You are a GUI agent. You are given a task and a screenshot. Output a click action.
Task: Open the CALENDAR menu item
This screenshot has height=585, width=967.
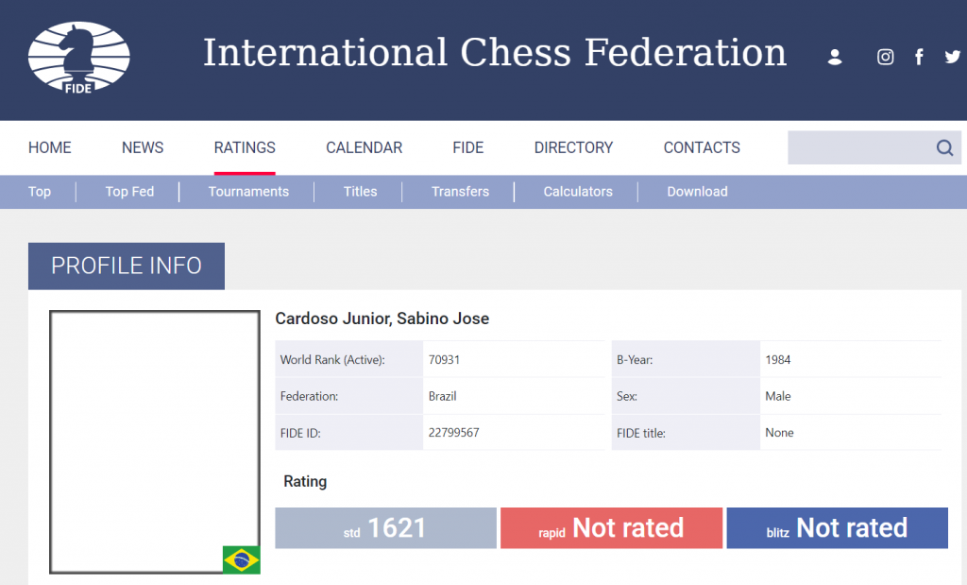pyautogui.click(x=364, y=147)
